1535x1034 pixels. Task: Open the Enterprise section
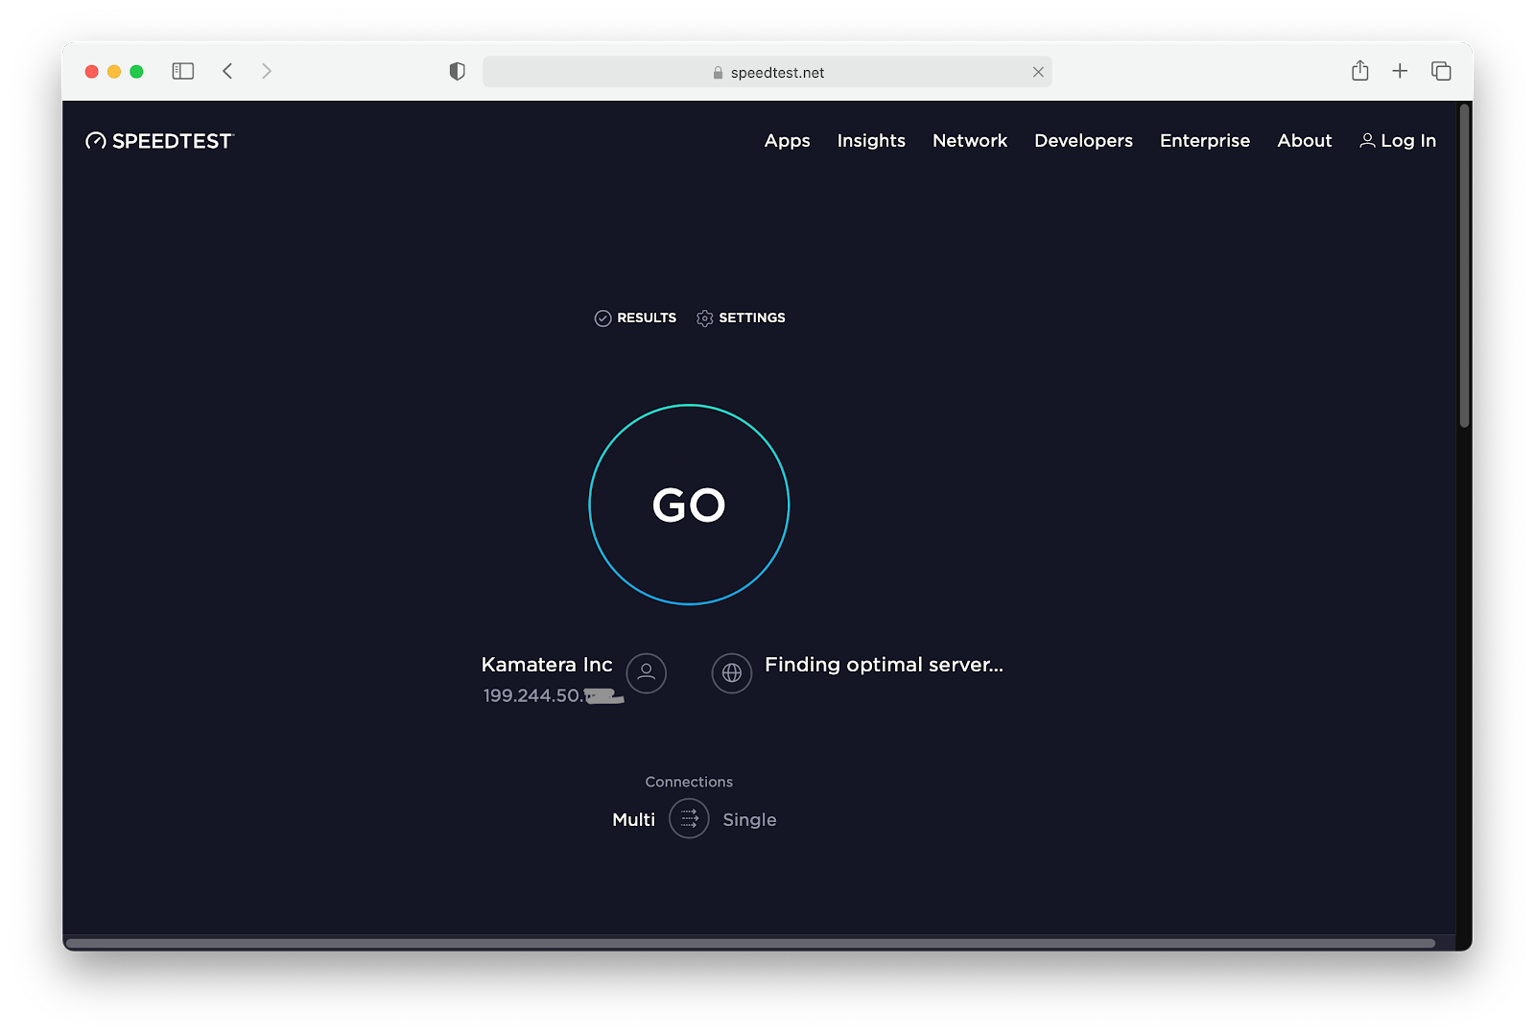click(1204, 140)
